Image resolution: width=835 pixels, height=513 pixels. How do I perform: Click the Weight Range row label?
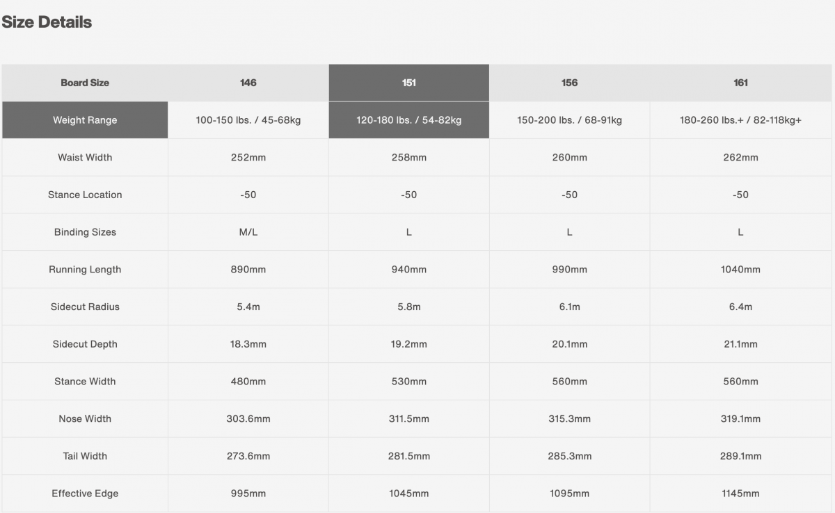point(85,120)
